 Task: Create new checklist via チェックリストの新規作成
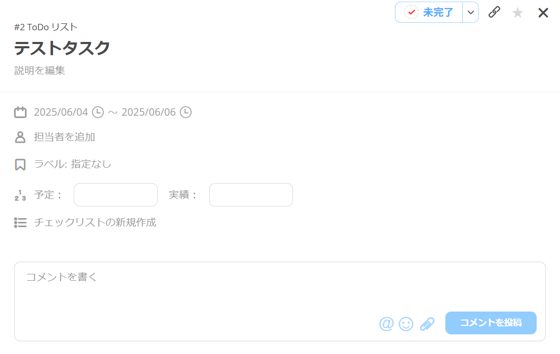coord(95,222)
